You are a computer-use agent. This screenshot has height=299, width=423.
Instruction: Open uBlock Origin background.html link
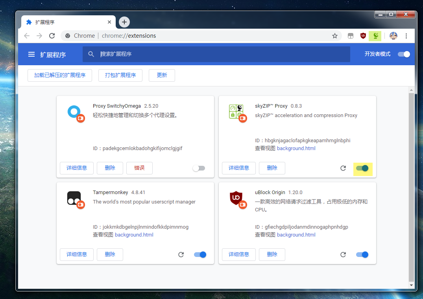coord(296,235)
